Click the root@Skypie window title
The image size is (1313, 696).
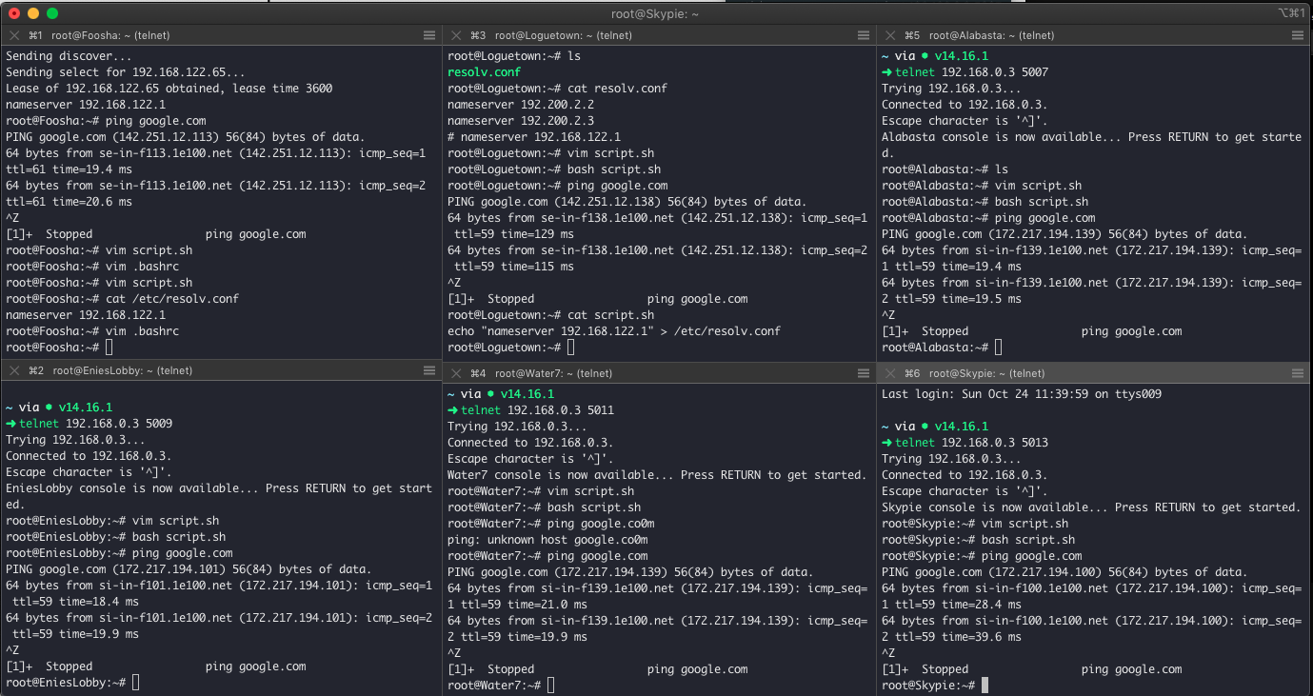point(656,12)
